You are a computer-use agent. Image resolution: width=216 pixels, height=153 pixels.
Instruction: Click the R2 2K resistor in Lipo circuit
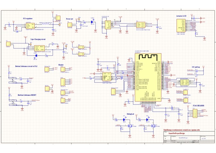(53, 44)
